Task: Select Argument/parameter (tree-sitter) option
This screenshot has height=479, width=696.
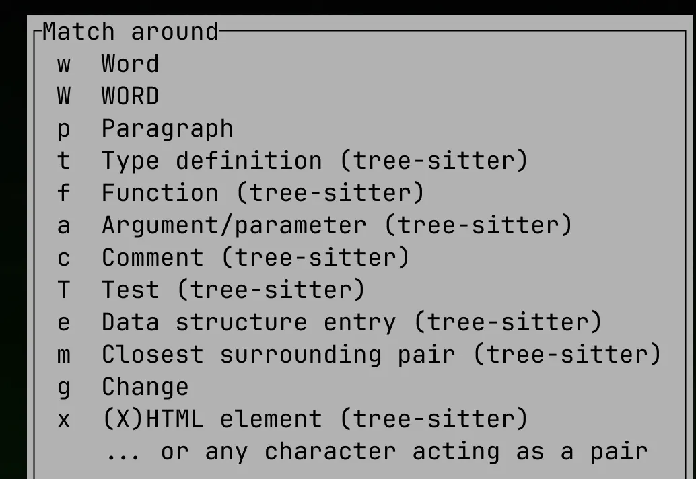Action: click(x=337, y=226)
